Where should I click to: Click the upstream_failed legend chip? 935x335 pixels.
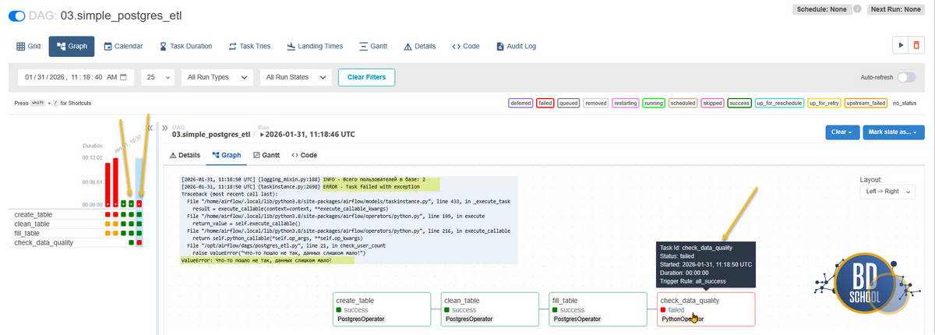point(866,103)
